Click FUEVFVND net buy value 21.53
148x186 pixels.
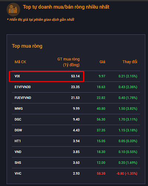click(x=75, y=98)
